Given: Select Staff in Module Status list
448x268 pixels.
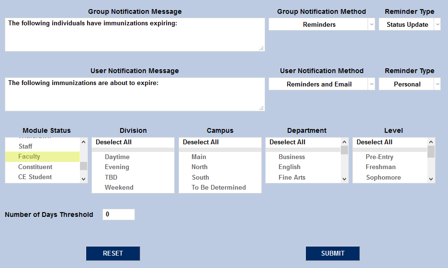Looking at the screenshot, I should [x=42, y=146].
